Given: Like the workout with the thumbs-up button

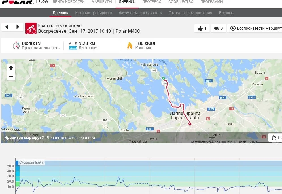Looking at the screenshot, I should point(202,28).
